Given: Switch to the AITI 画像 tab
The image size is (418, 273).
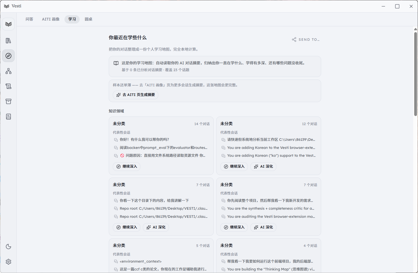Looking at the screenshot, I should (51, 19).
